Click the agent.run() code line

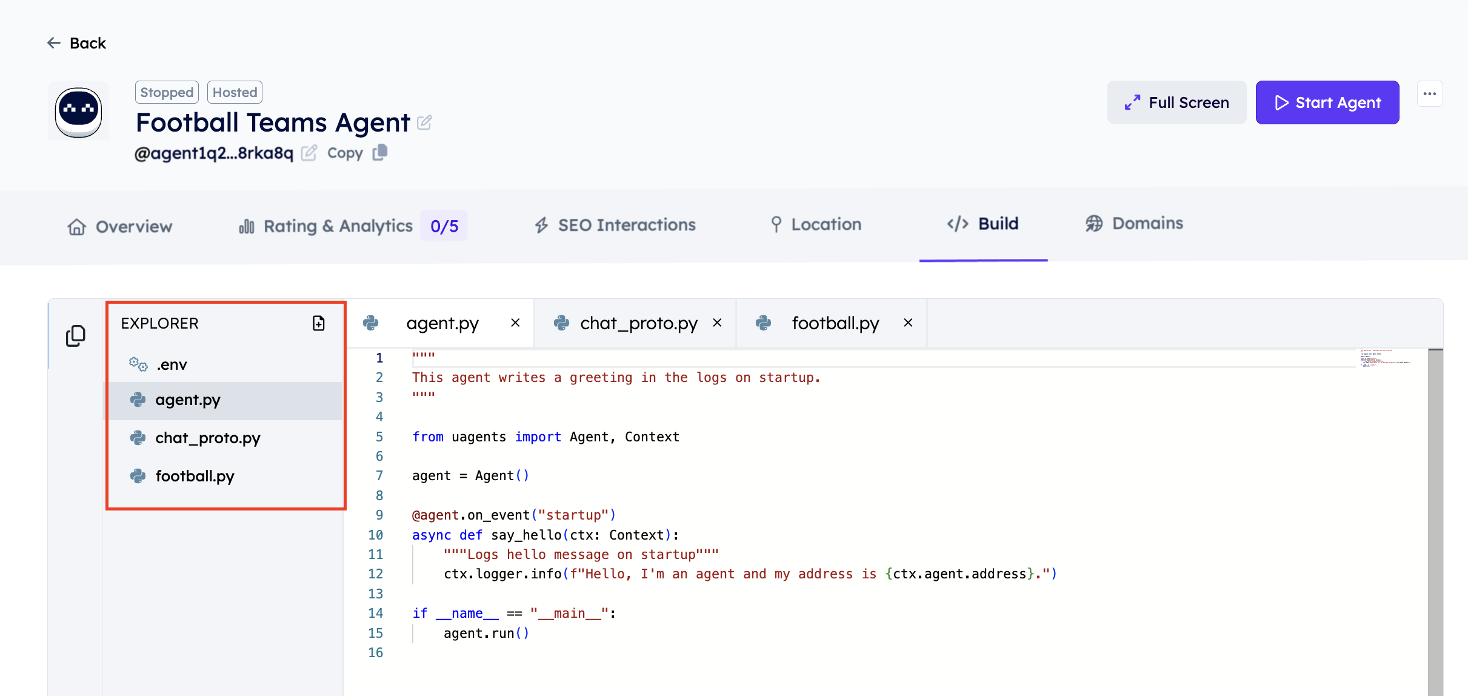[486, 634]
